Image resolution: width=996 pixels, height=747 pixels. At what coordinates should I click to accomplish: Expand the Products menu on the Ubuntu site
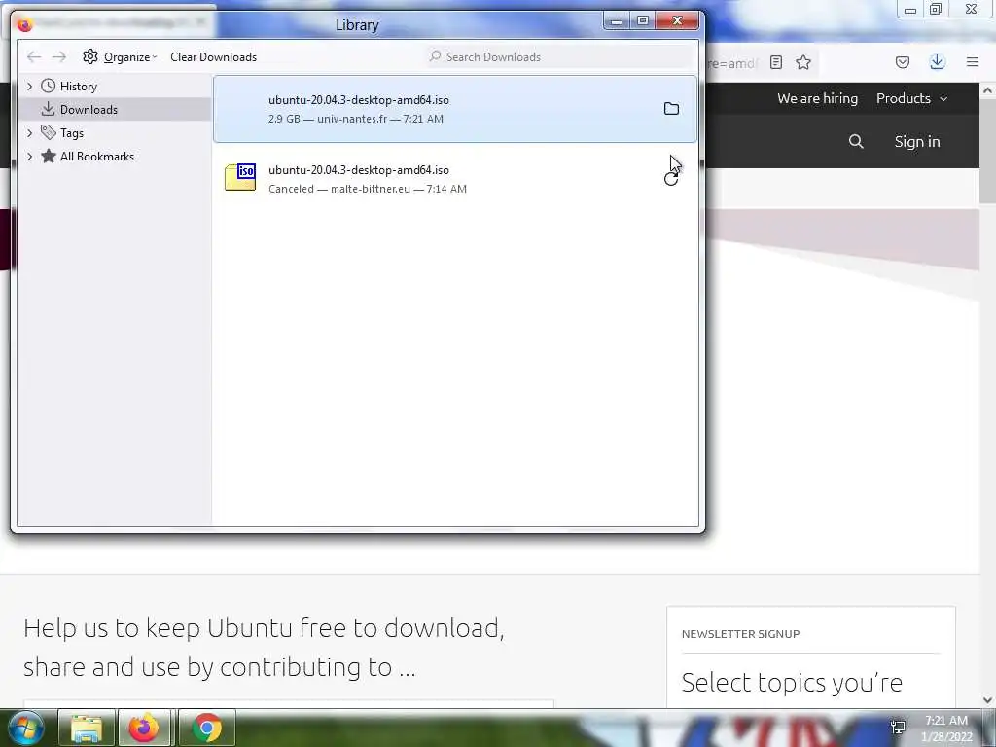pyautogui.click(x=911, y=98)
